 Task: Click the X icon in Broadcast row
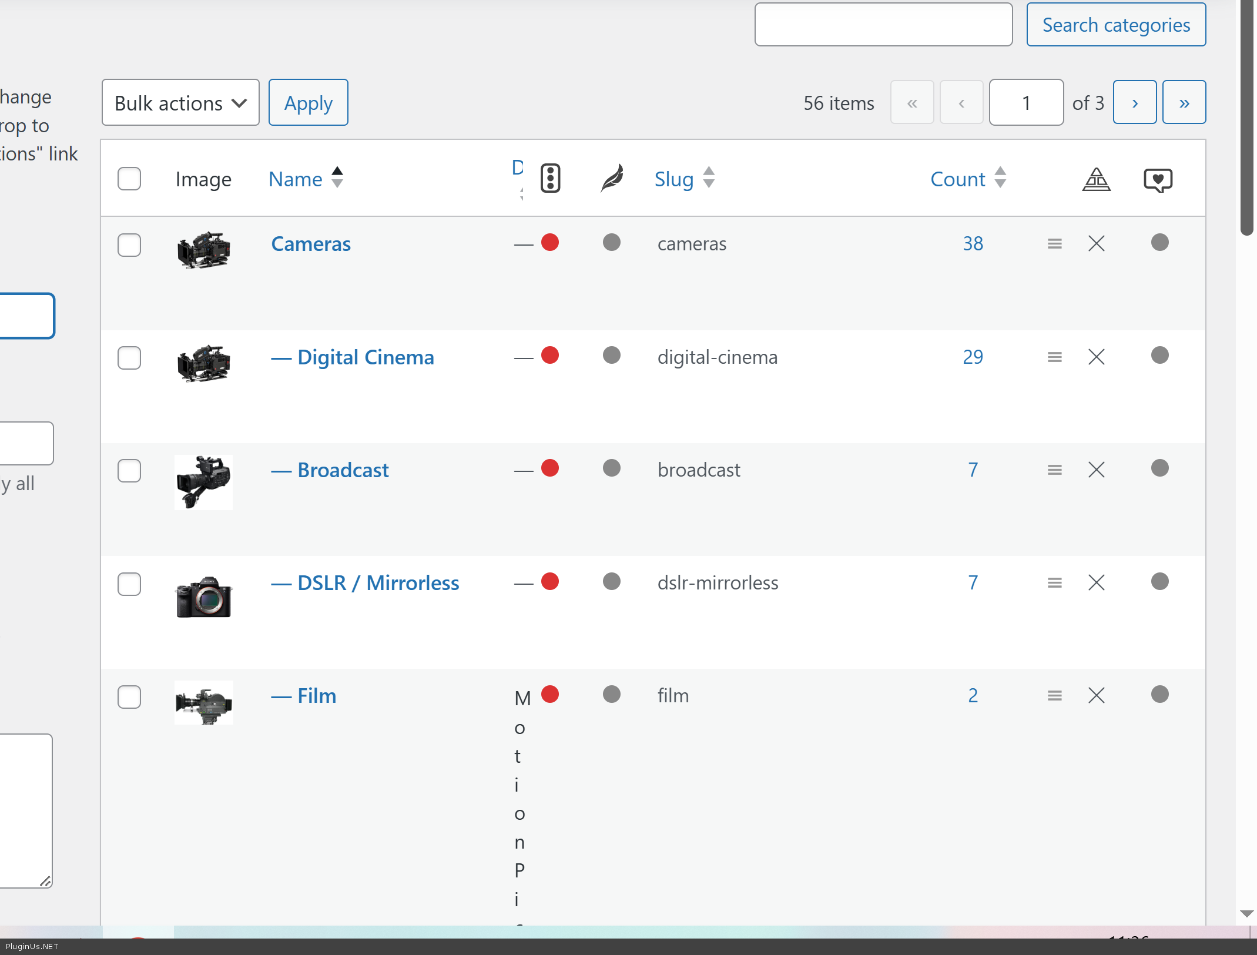click(x=1096, y=470)
